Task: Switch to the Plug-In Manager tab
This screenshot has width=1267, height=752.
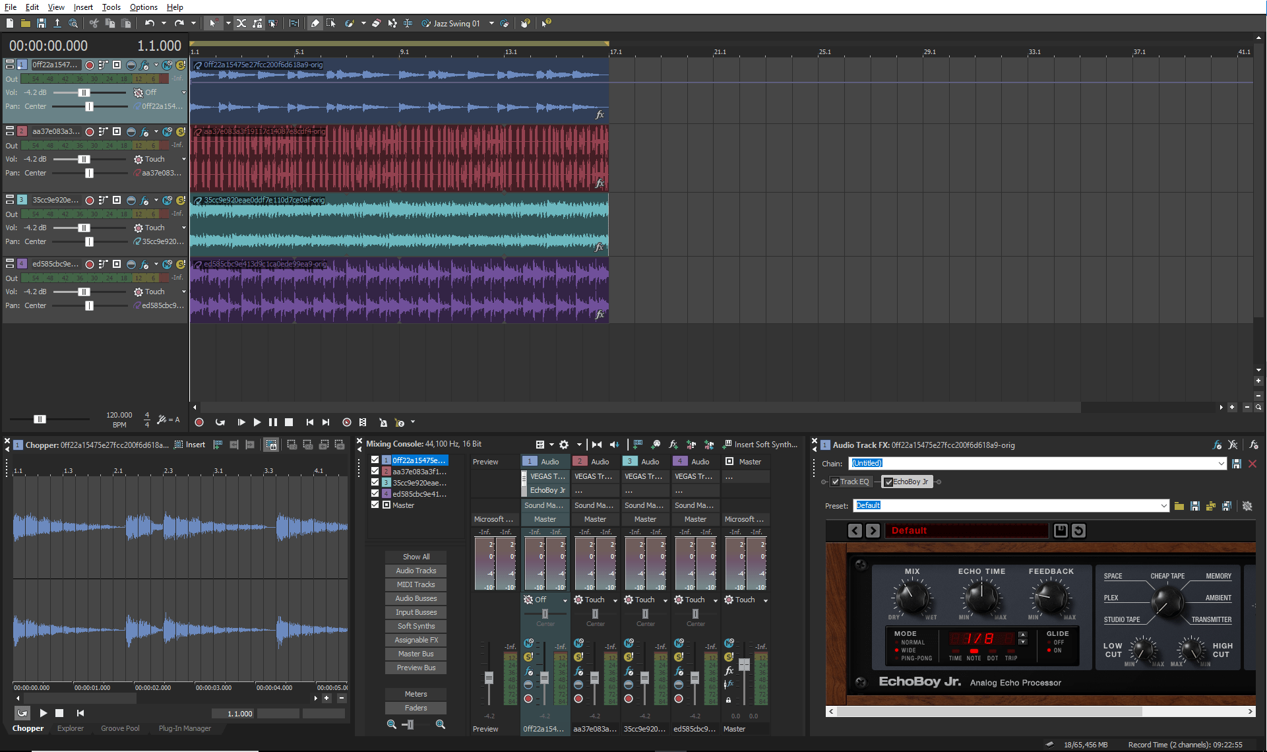Action: click(x=185, y=729)
